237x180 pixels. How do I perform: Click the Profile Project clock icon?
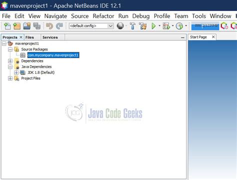click(179, 26)
